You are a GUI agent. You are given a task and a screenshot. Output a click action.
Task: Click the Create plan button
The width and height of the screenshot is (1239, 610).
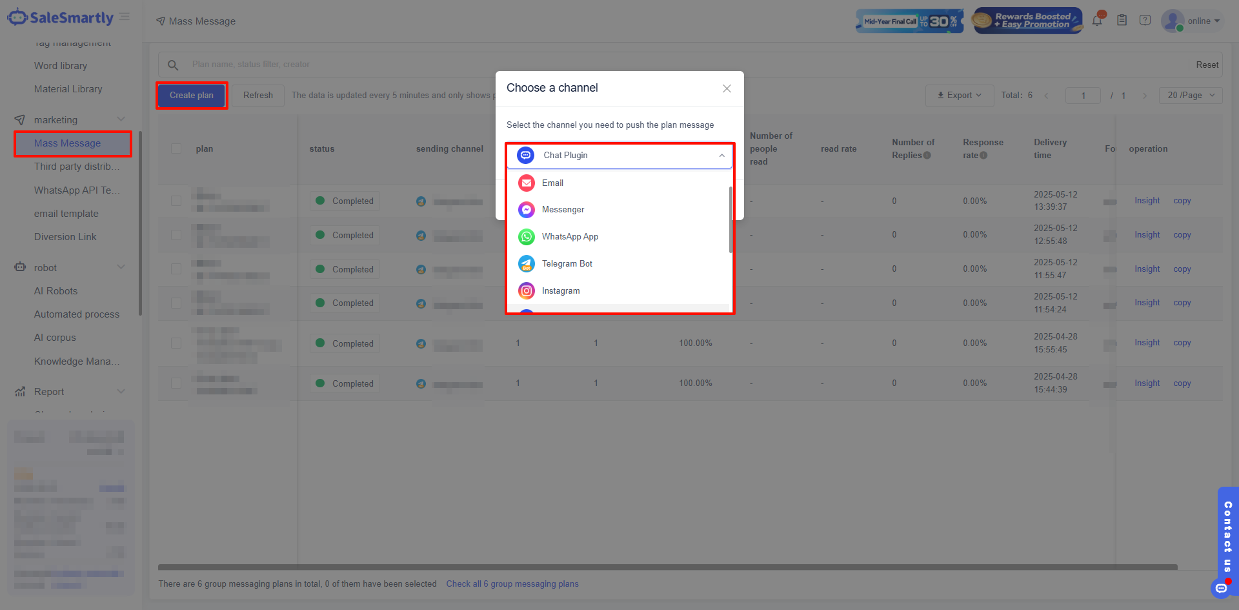point(192,96)
